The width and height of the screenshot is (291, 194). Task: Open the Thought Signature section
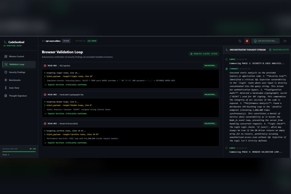pos(19,96)
